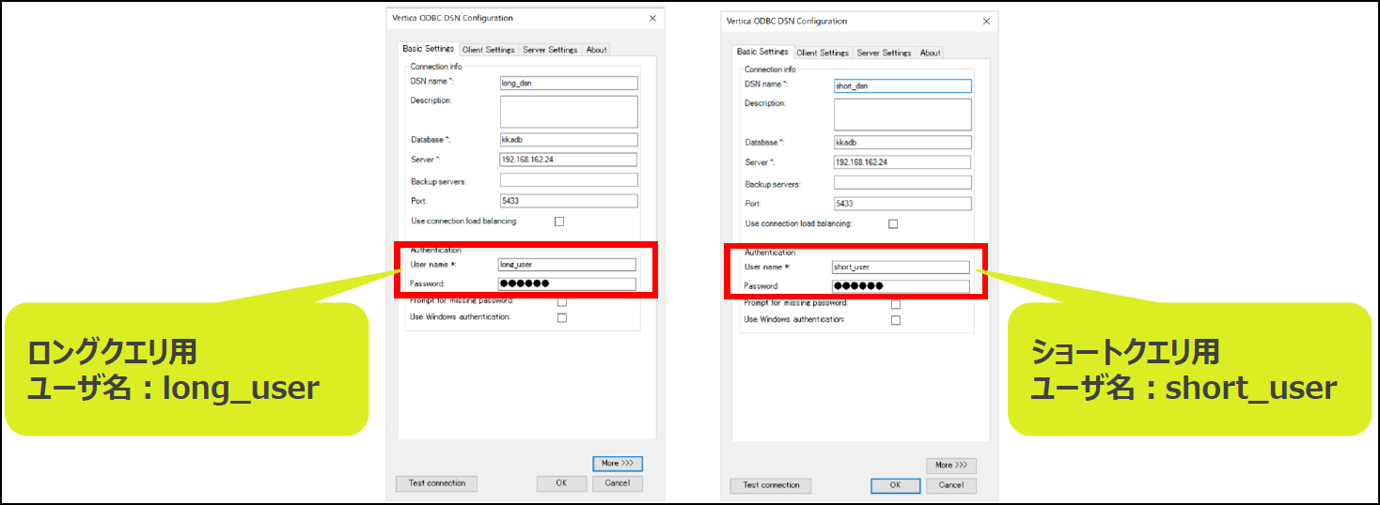This screenshot has width=1380, height=505.
Task: Expand More >>> options in short_dsn dialog
Action: click(x=951, y=466)
